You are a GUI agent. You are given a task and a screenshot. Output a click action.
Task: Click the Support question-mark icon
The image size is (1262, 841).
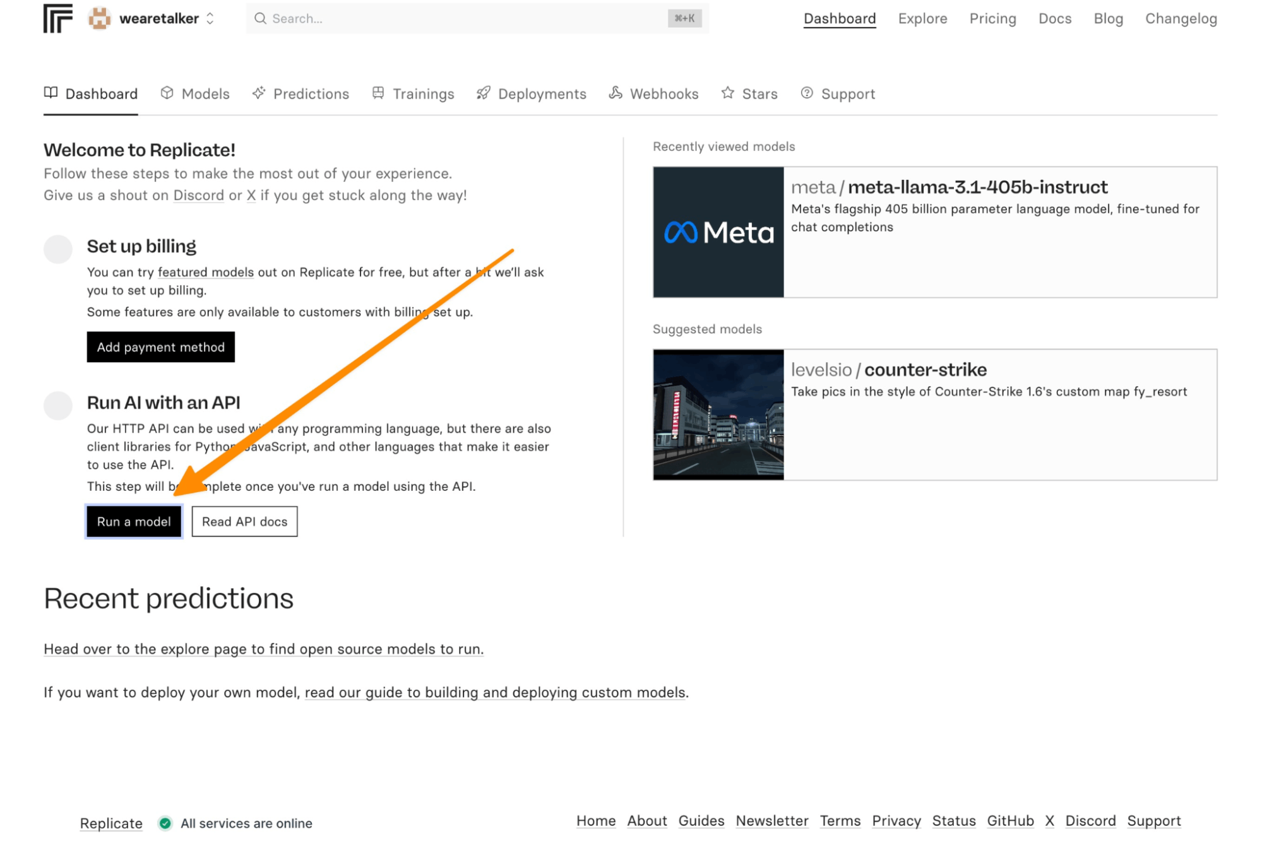807,93
